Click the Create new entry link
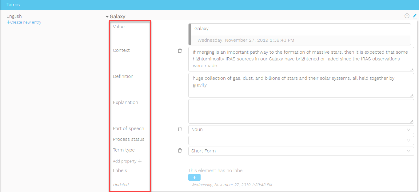Image resolution: width=419 pixels, height=192 pixels. pyautogui.click(x=24, y=22)
